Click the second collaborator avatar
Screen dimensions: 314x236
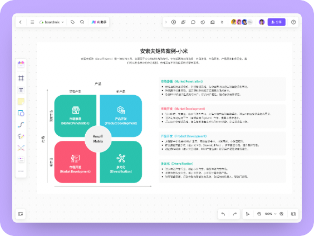[x=239, y=22]
